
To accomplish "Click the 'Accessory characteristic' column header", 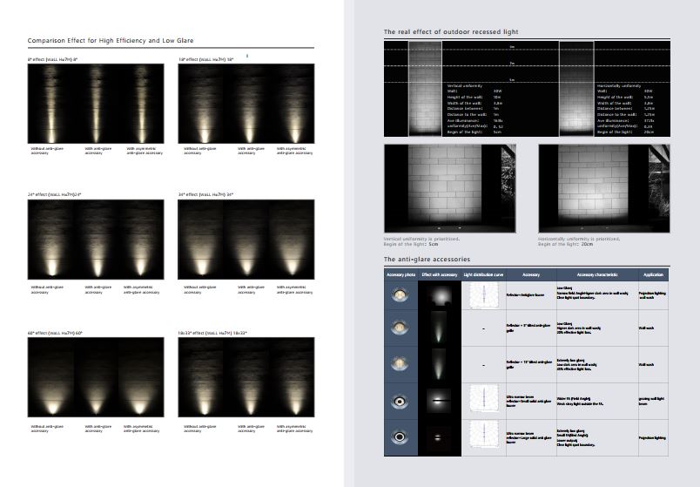I will tap(596, 274).
